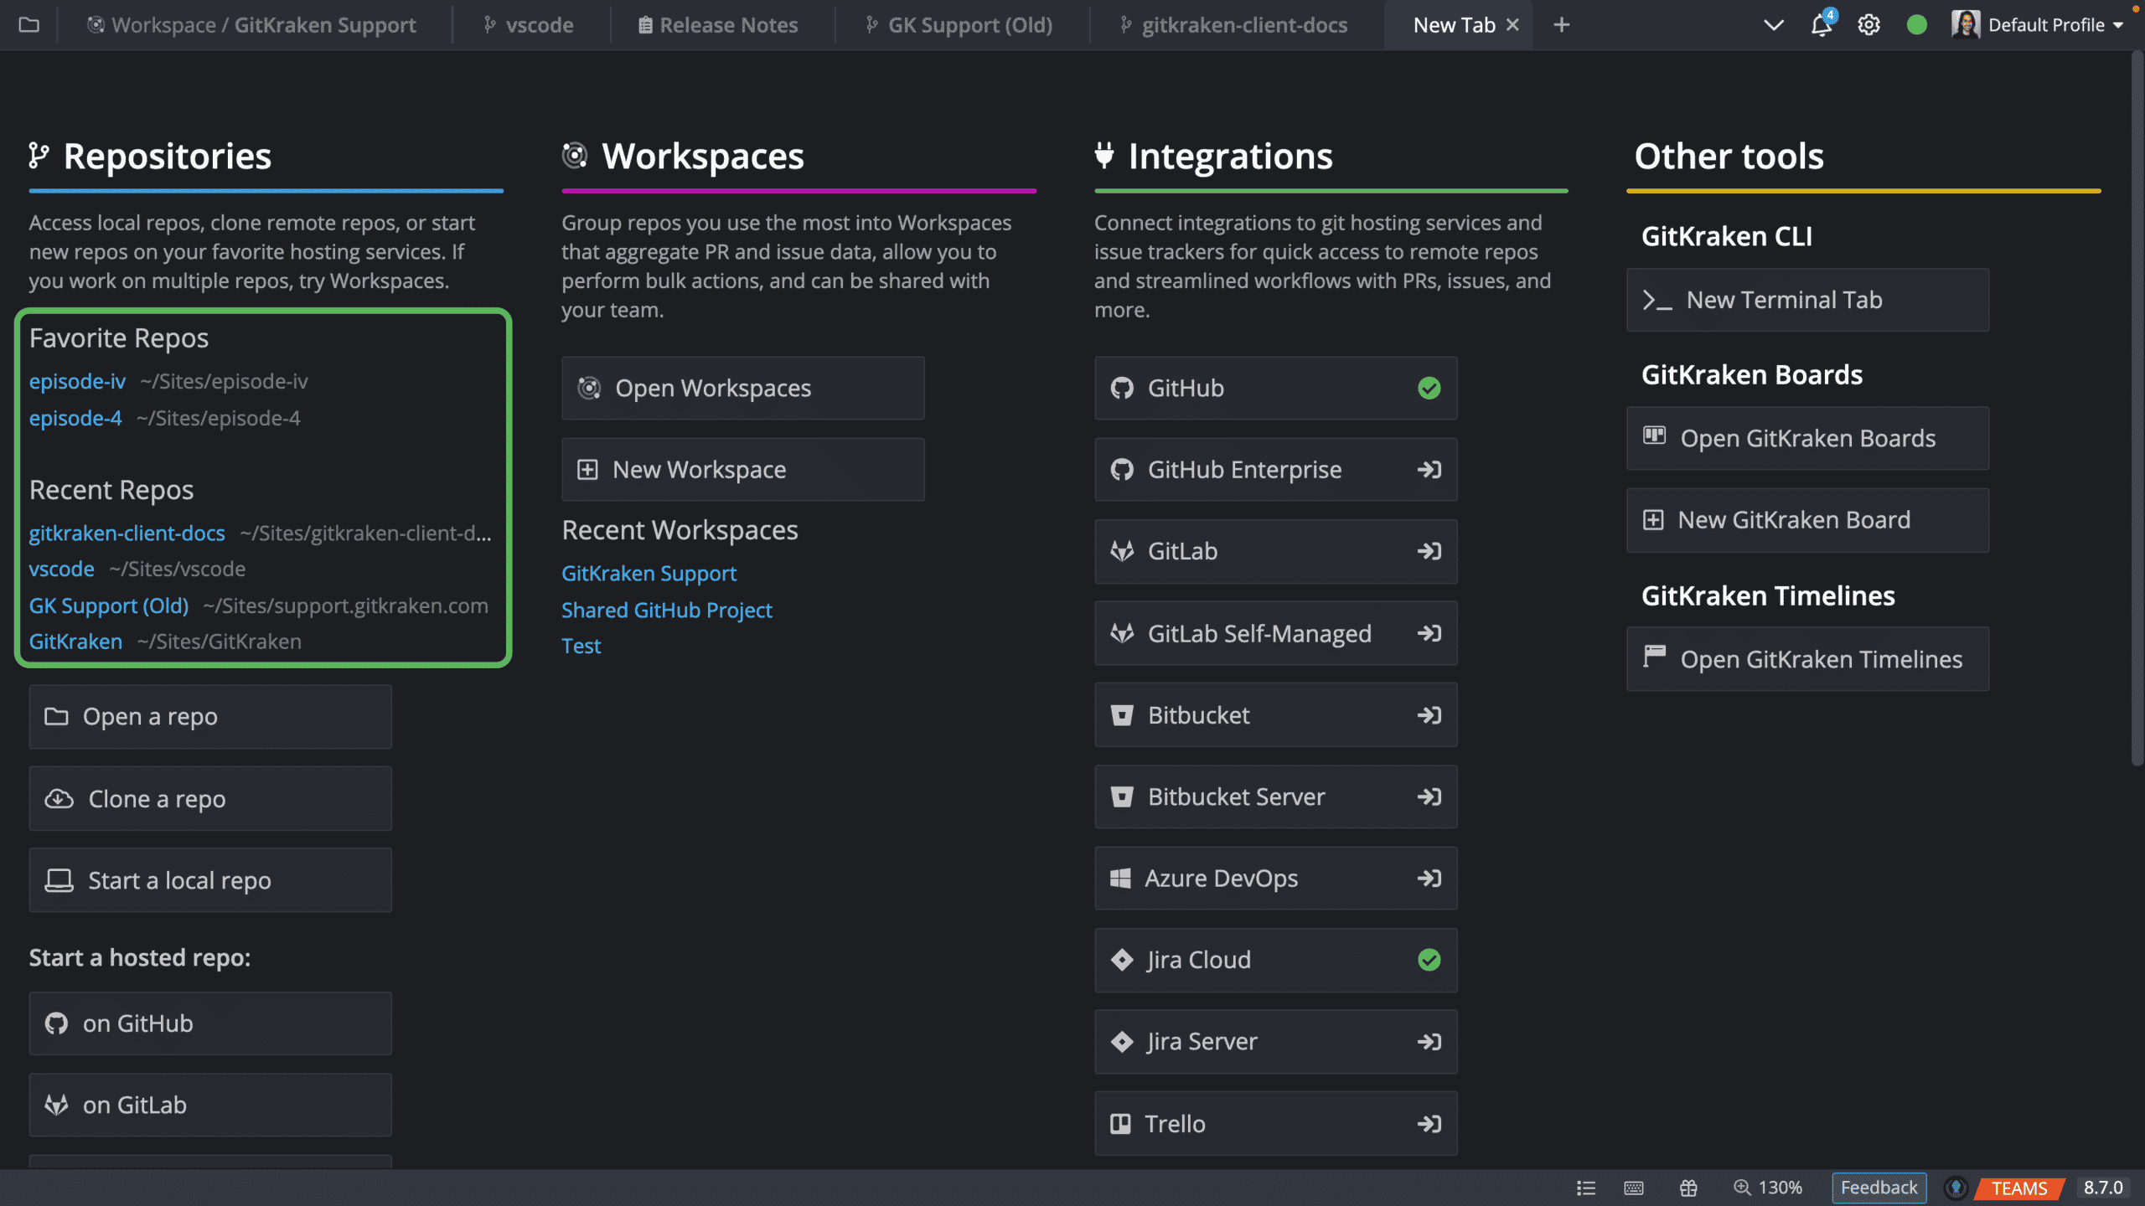Click the GitKraken logo beside TEAMS badge
Viewport: 2145px width, 1206px height.
(x=1956, y=1188)
